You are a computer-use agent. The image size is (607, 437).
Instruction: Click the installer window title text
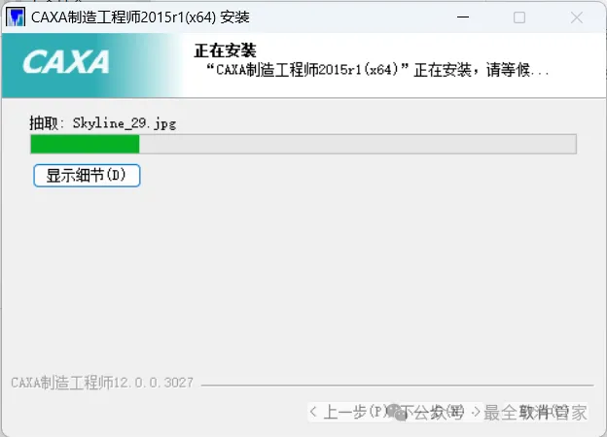tap(140, 17)
